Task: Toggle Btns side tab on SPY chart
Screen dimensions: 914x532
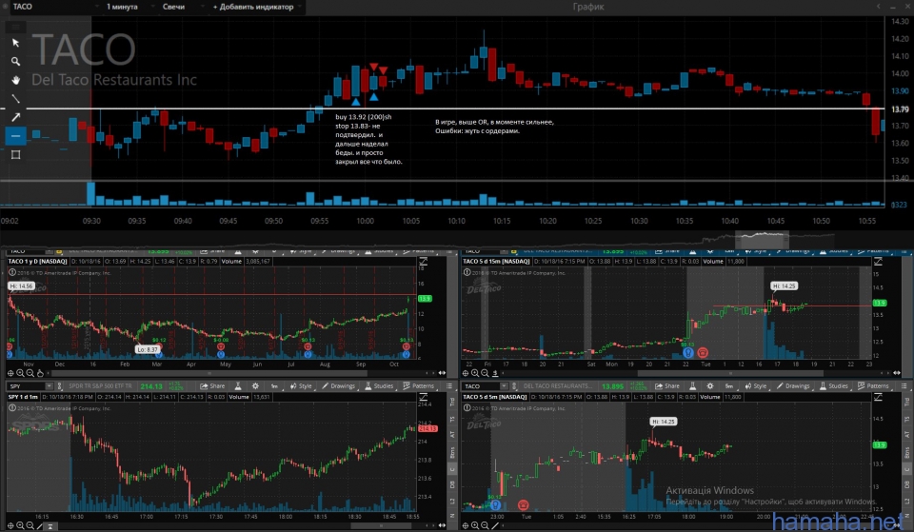Action: 452,453
